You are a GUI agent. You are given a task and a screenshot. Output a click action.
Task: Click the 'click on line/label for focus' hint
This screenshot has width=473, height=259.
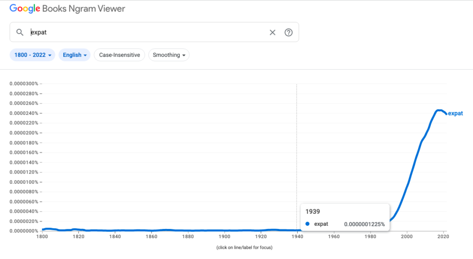click(244, 248)
